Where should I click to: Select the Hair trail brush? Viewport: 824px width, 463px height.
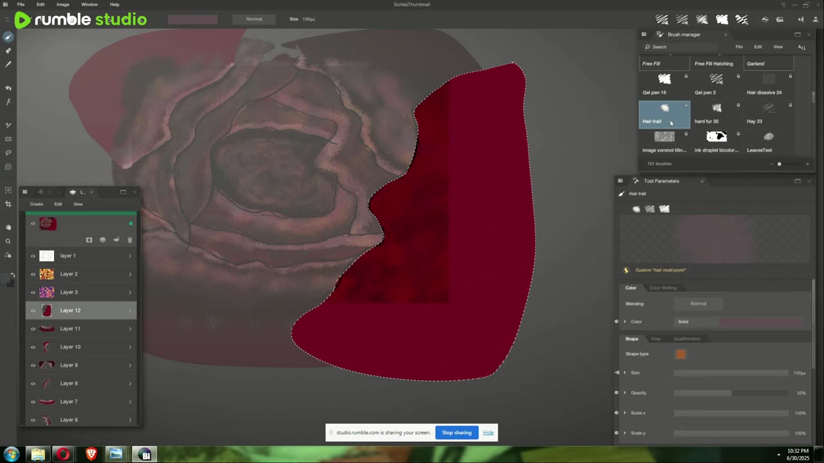click(664, 113)
